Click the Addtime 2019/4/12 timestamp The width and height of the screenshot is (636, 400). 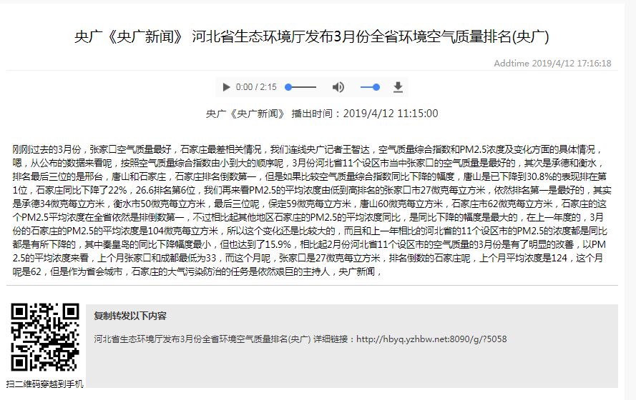(x=552, y=64)
